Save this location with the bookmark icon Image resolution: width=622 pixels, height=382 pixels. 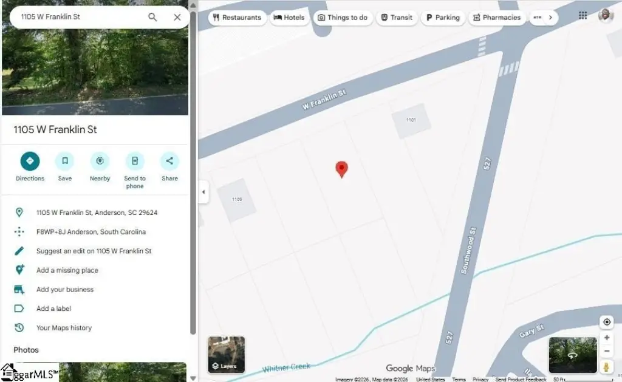pyautogui.click(x=64, y=162)
